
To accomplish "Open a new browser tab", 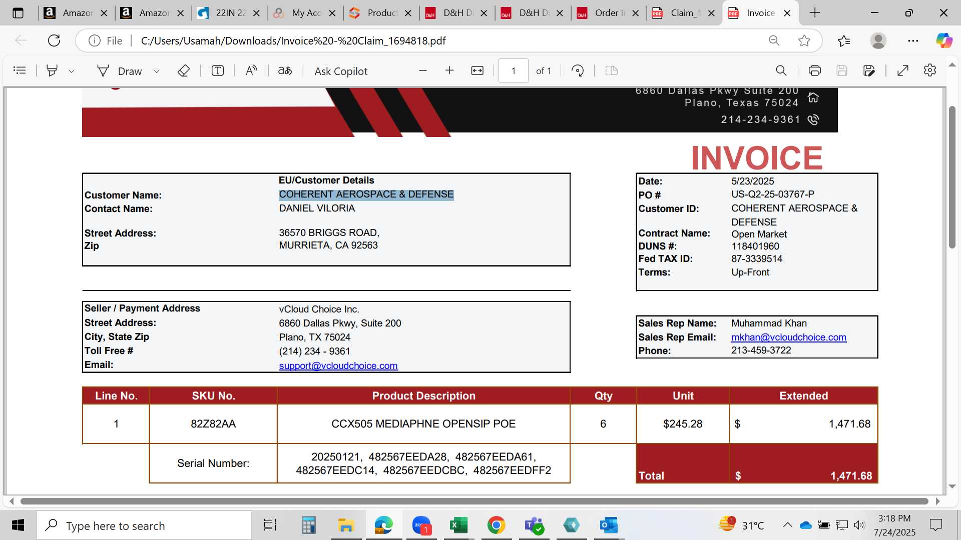I will [x=815, y=13].
